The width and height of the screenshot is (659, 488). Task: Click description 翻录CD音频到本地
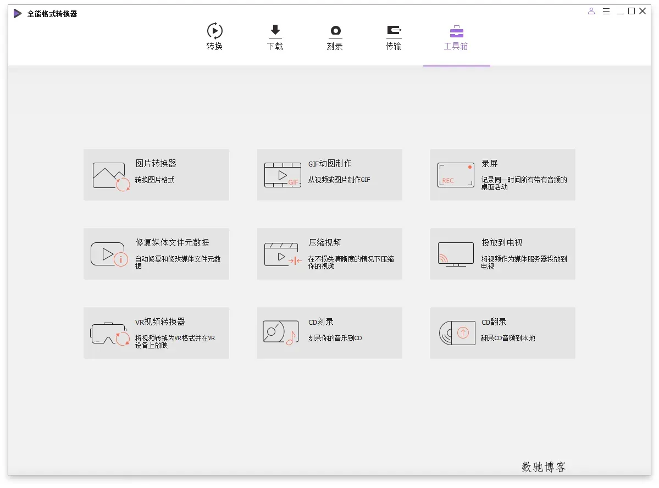pyautogui.click(x=508, y=338)
